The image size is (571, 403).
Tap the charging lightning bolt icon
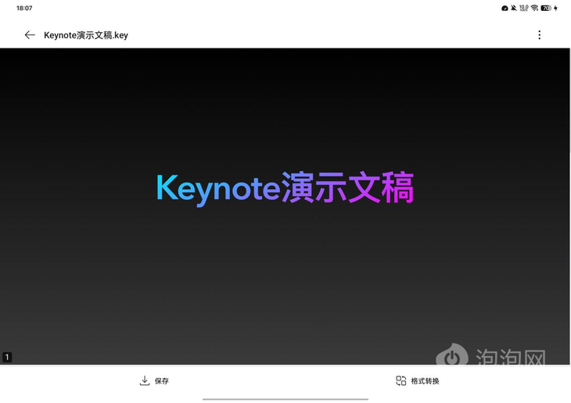556,8
